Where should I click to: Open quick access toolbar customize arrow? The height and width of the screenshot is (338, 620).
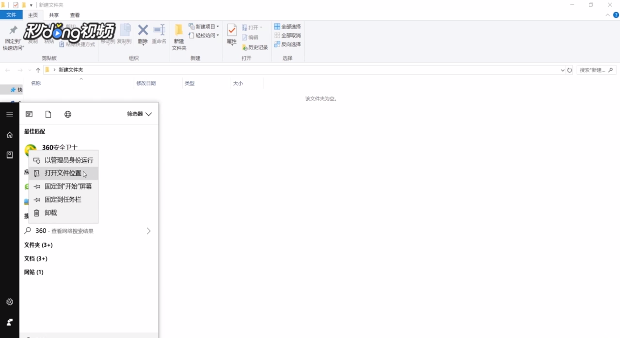coord(31,5)
